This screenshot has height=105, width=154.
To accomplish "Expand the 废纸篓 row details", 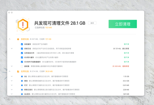I will pos(12,66).
